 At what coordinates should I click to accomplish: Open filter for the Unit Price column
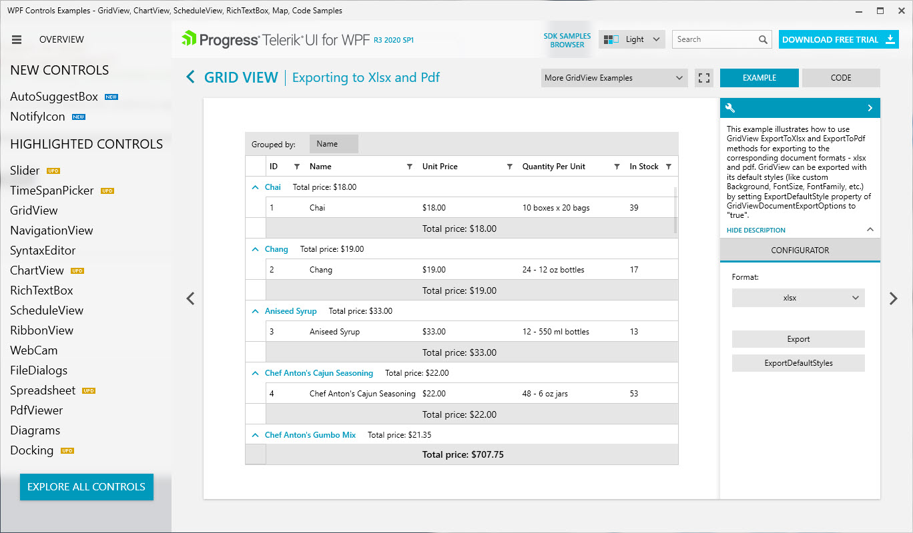click(x=510, y=167)
